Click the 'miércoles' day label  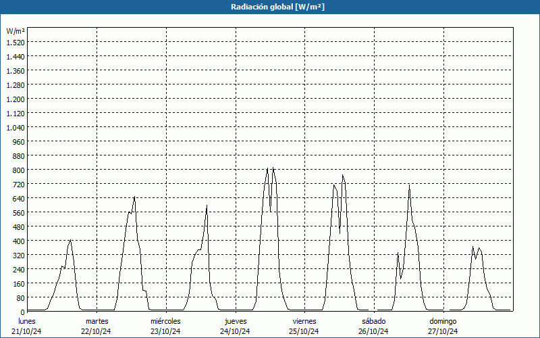point(165,321)
